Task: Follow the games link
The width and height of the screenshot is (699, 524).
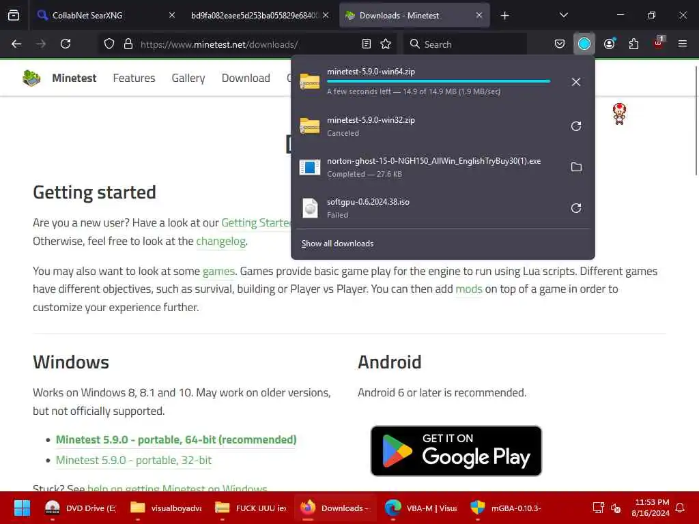Action: (x=218, y=272)
